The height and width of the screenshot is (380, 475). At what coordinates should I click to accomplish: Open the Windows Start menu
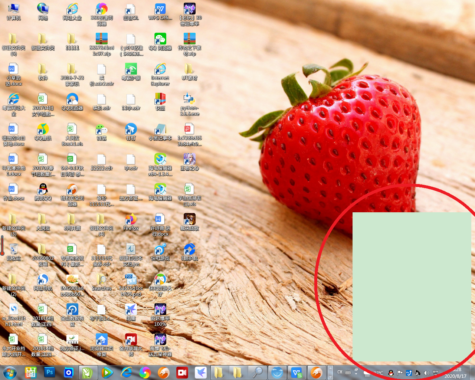pyautogui.click(x=10, y=373)
